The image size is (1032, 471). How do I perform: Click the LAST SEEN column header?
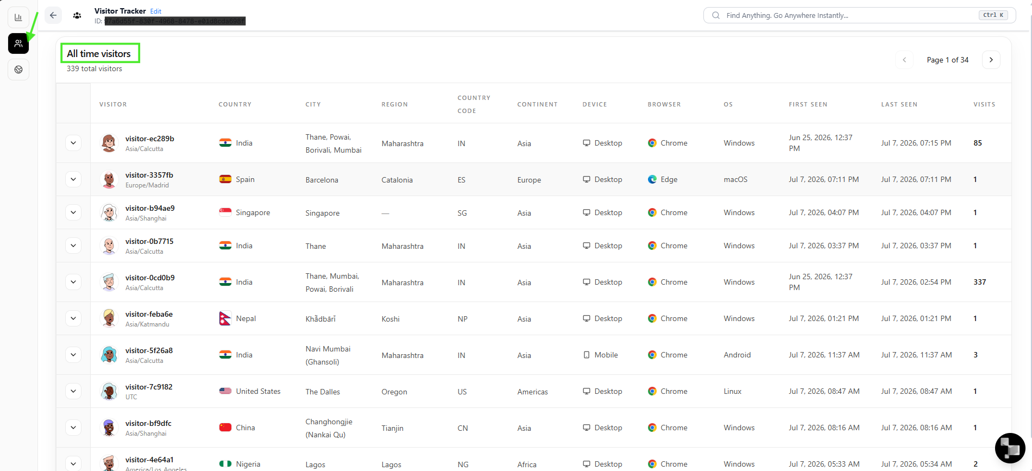[899, 104]
